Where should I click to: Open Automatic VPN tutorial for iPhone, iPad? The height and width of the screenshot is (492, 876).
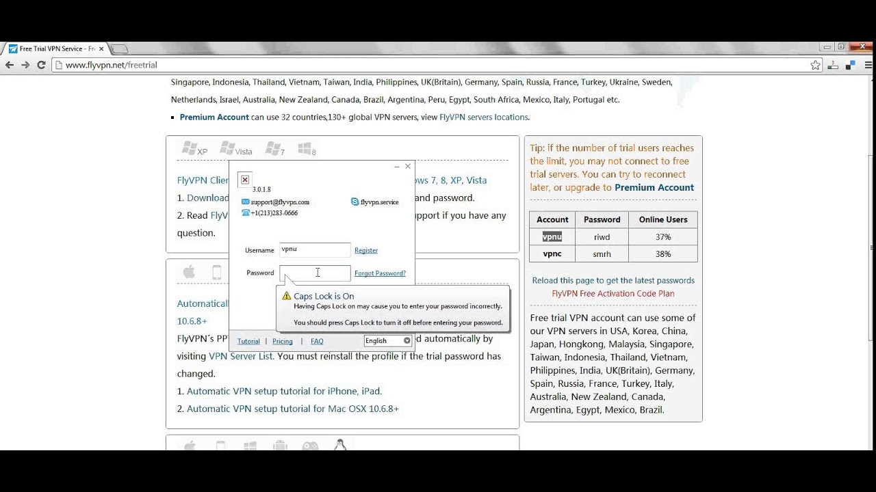click(283, 391)
